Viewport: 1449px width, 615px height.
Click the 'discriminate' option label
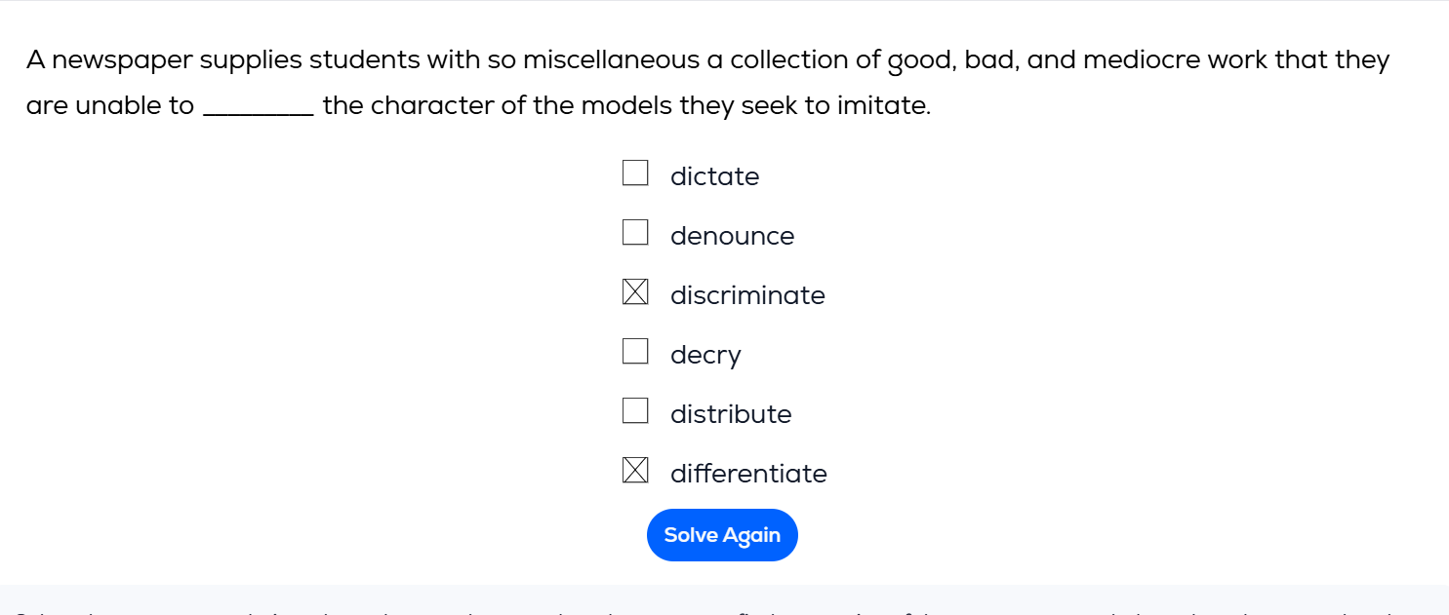[x=747, y=295]
